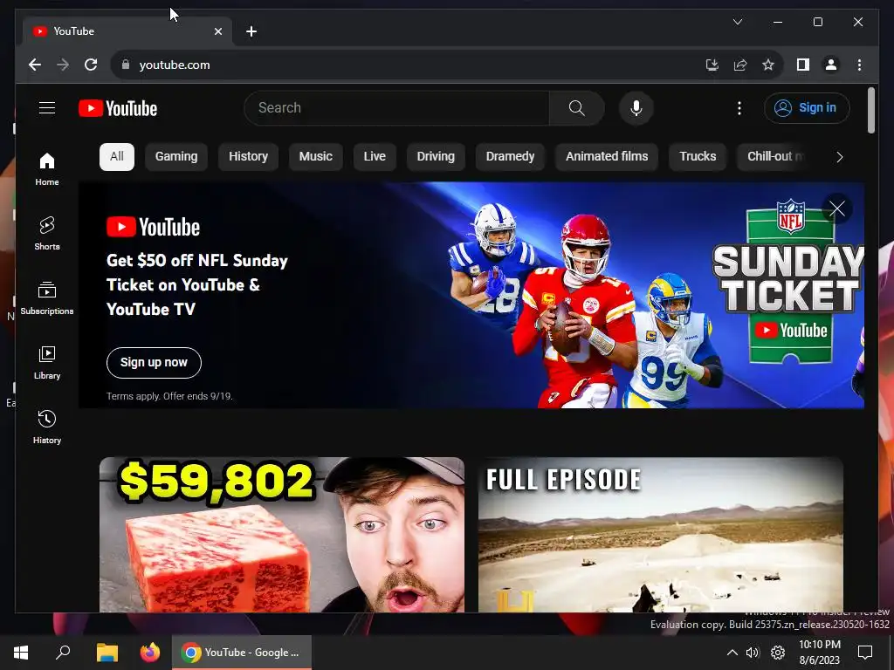
Task: Open a new browser tab
Action: click(x=251, y=31)
